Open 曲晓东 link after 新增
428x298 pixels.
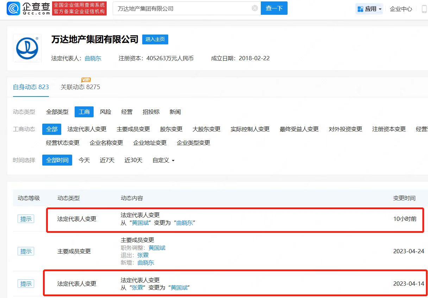(x=146, y=263)
